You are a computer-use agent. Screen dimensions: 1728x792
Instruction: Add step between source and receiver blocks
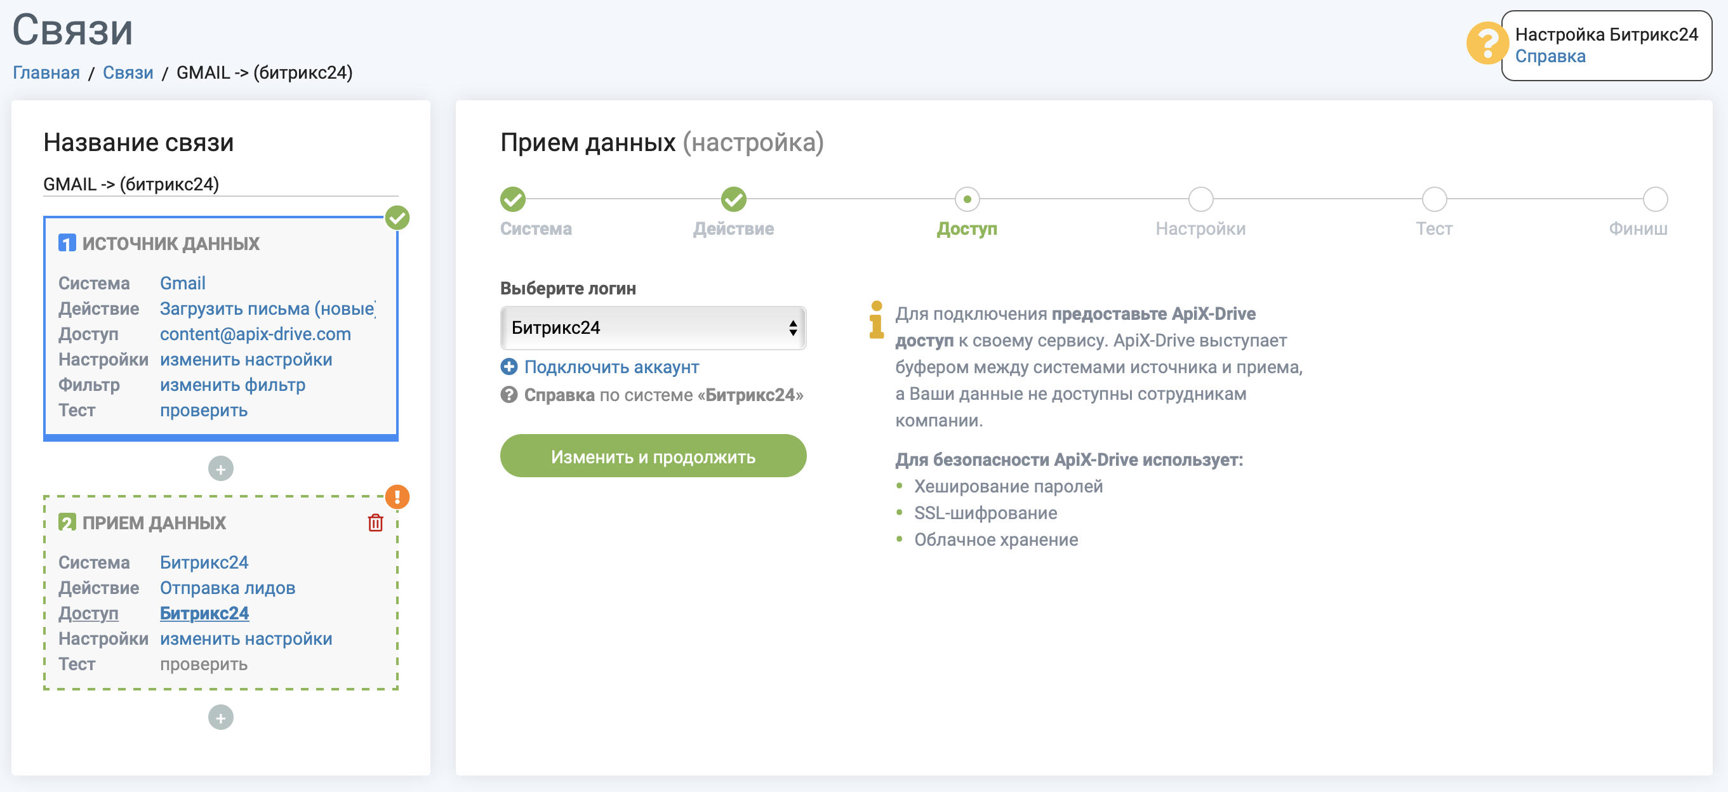pyautogui.click(x=221, y=469)
